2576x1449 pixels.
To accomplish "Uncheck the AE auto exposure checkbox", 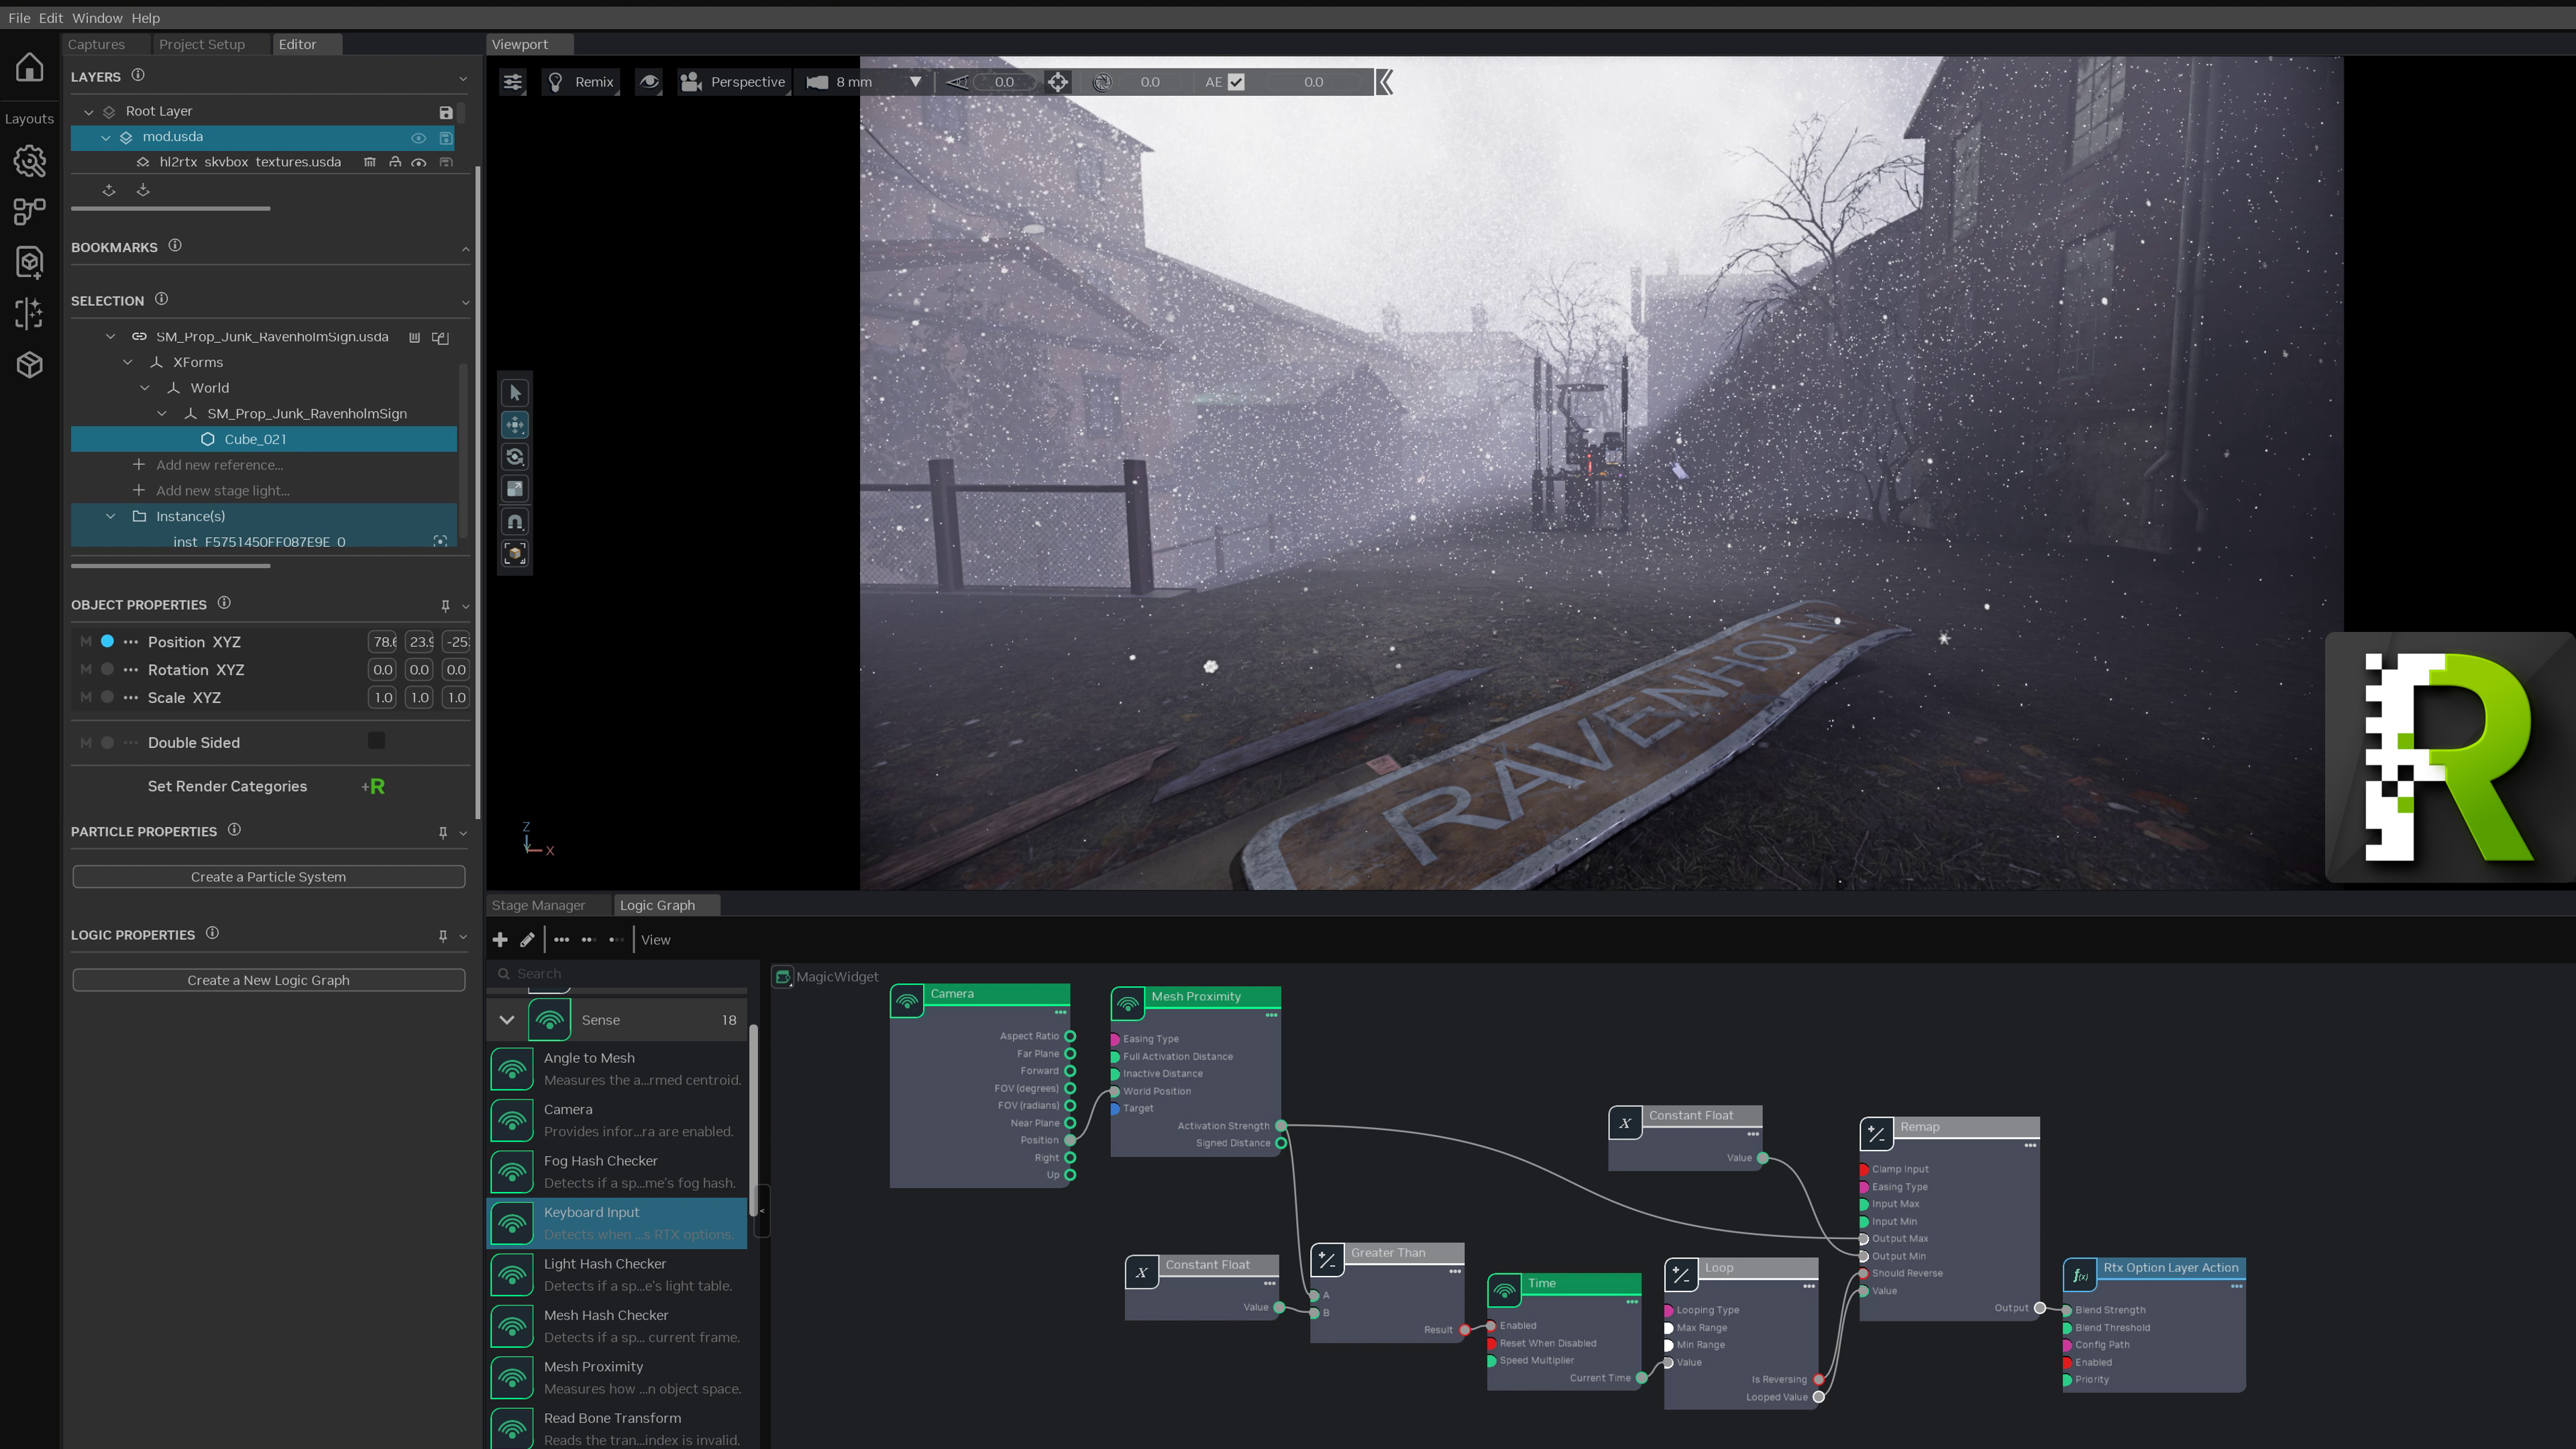I will [1236, 82].
